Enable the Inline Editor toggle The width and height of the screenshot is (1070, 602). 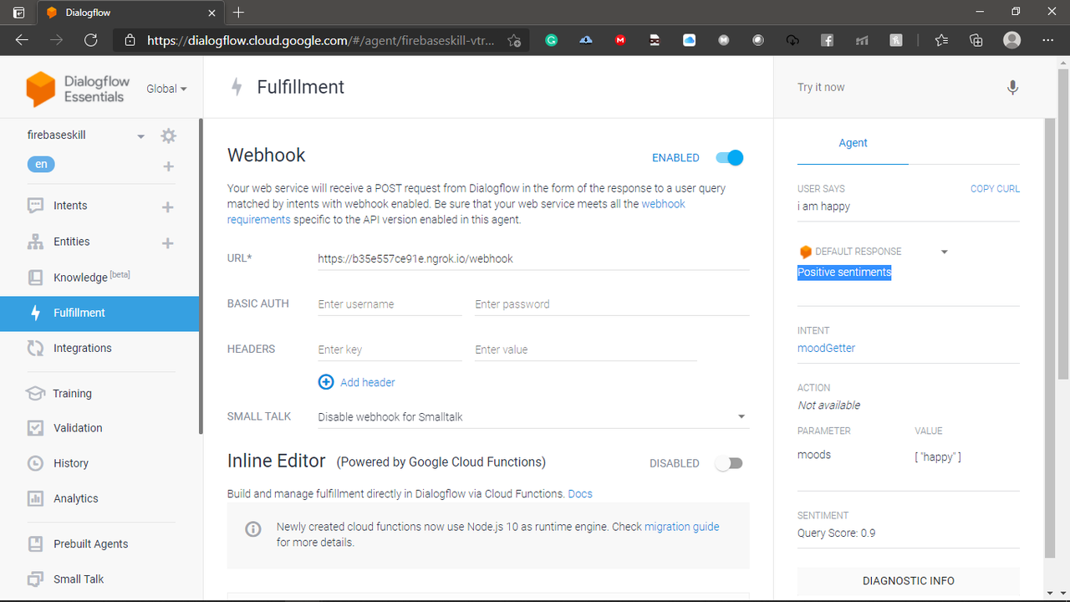729,463
